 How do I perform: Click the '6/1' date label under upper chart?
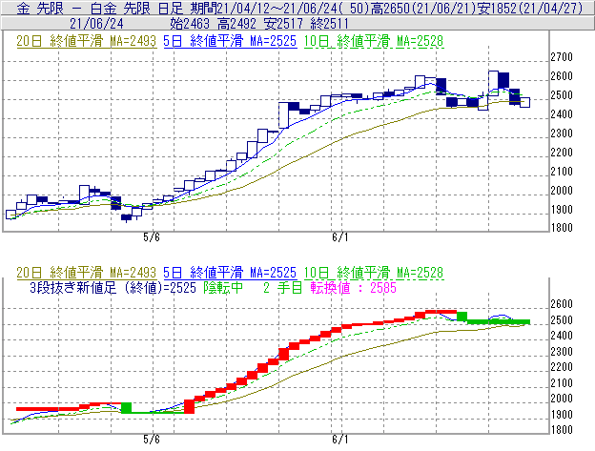click(x=340, y=237)
